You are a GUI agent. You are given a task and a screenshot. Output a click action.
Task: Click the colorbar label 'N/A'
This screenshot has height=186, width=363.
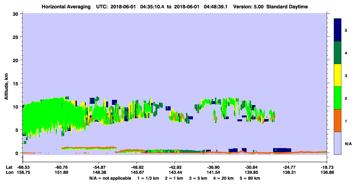348,144
